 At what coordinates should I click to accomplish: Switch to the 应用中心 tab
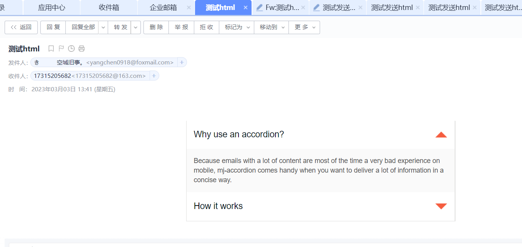[51, 7]
